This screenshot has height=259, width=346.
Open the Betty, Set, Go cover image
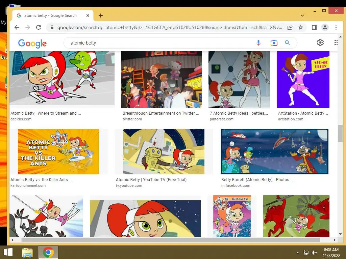(x=232, y=216)
